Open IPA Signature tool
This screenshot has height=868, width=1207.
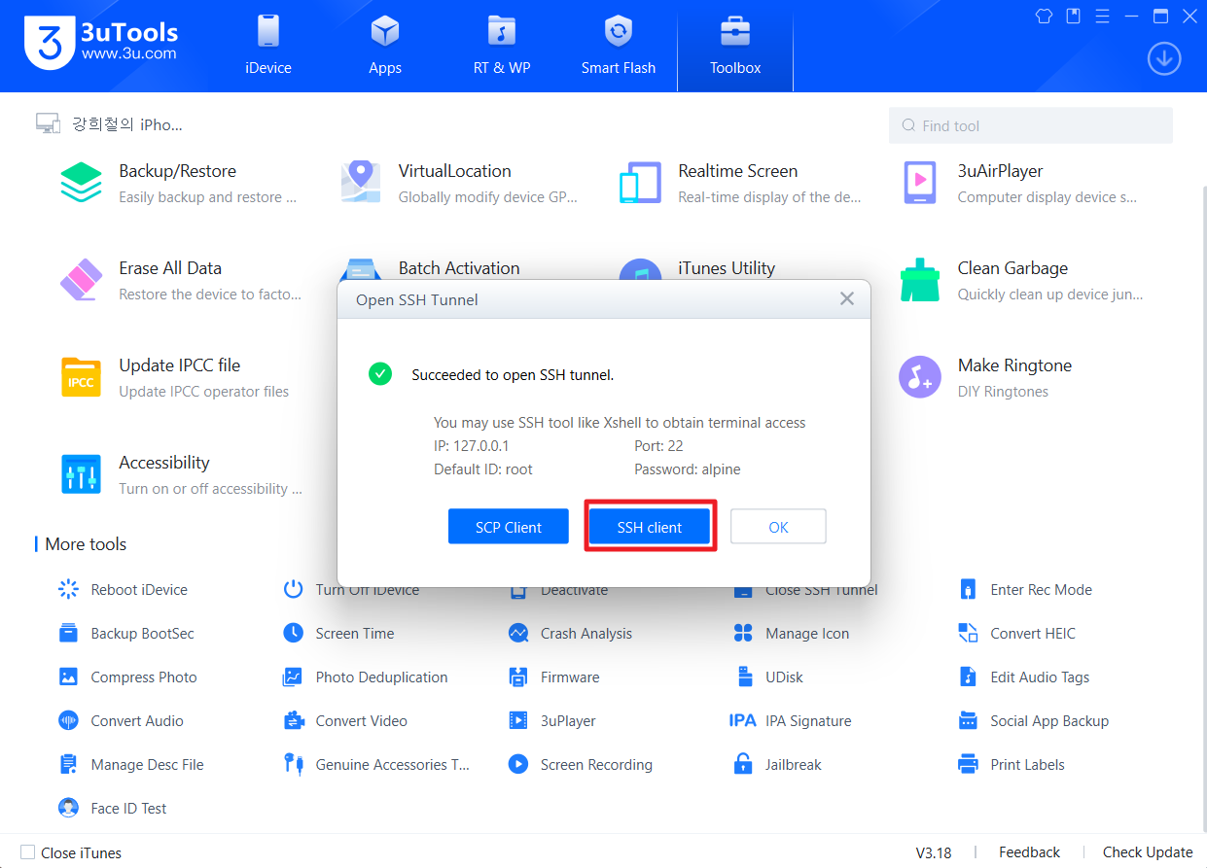pos(791,720)
